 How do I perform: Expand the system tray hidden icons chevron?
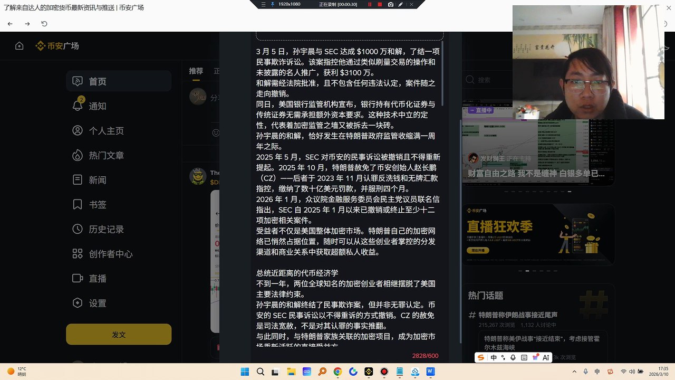point(574,372)
